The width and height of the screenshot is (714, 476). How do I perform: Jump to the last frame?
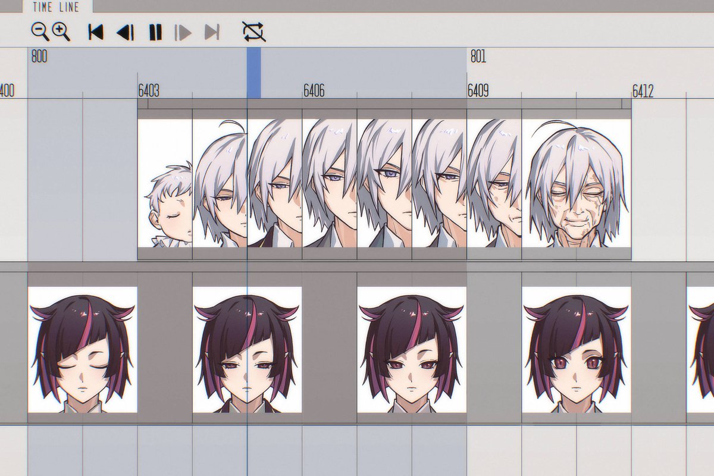pyautogui.click(x=212, y=32)
